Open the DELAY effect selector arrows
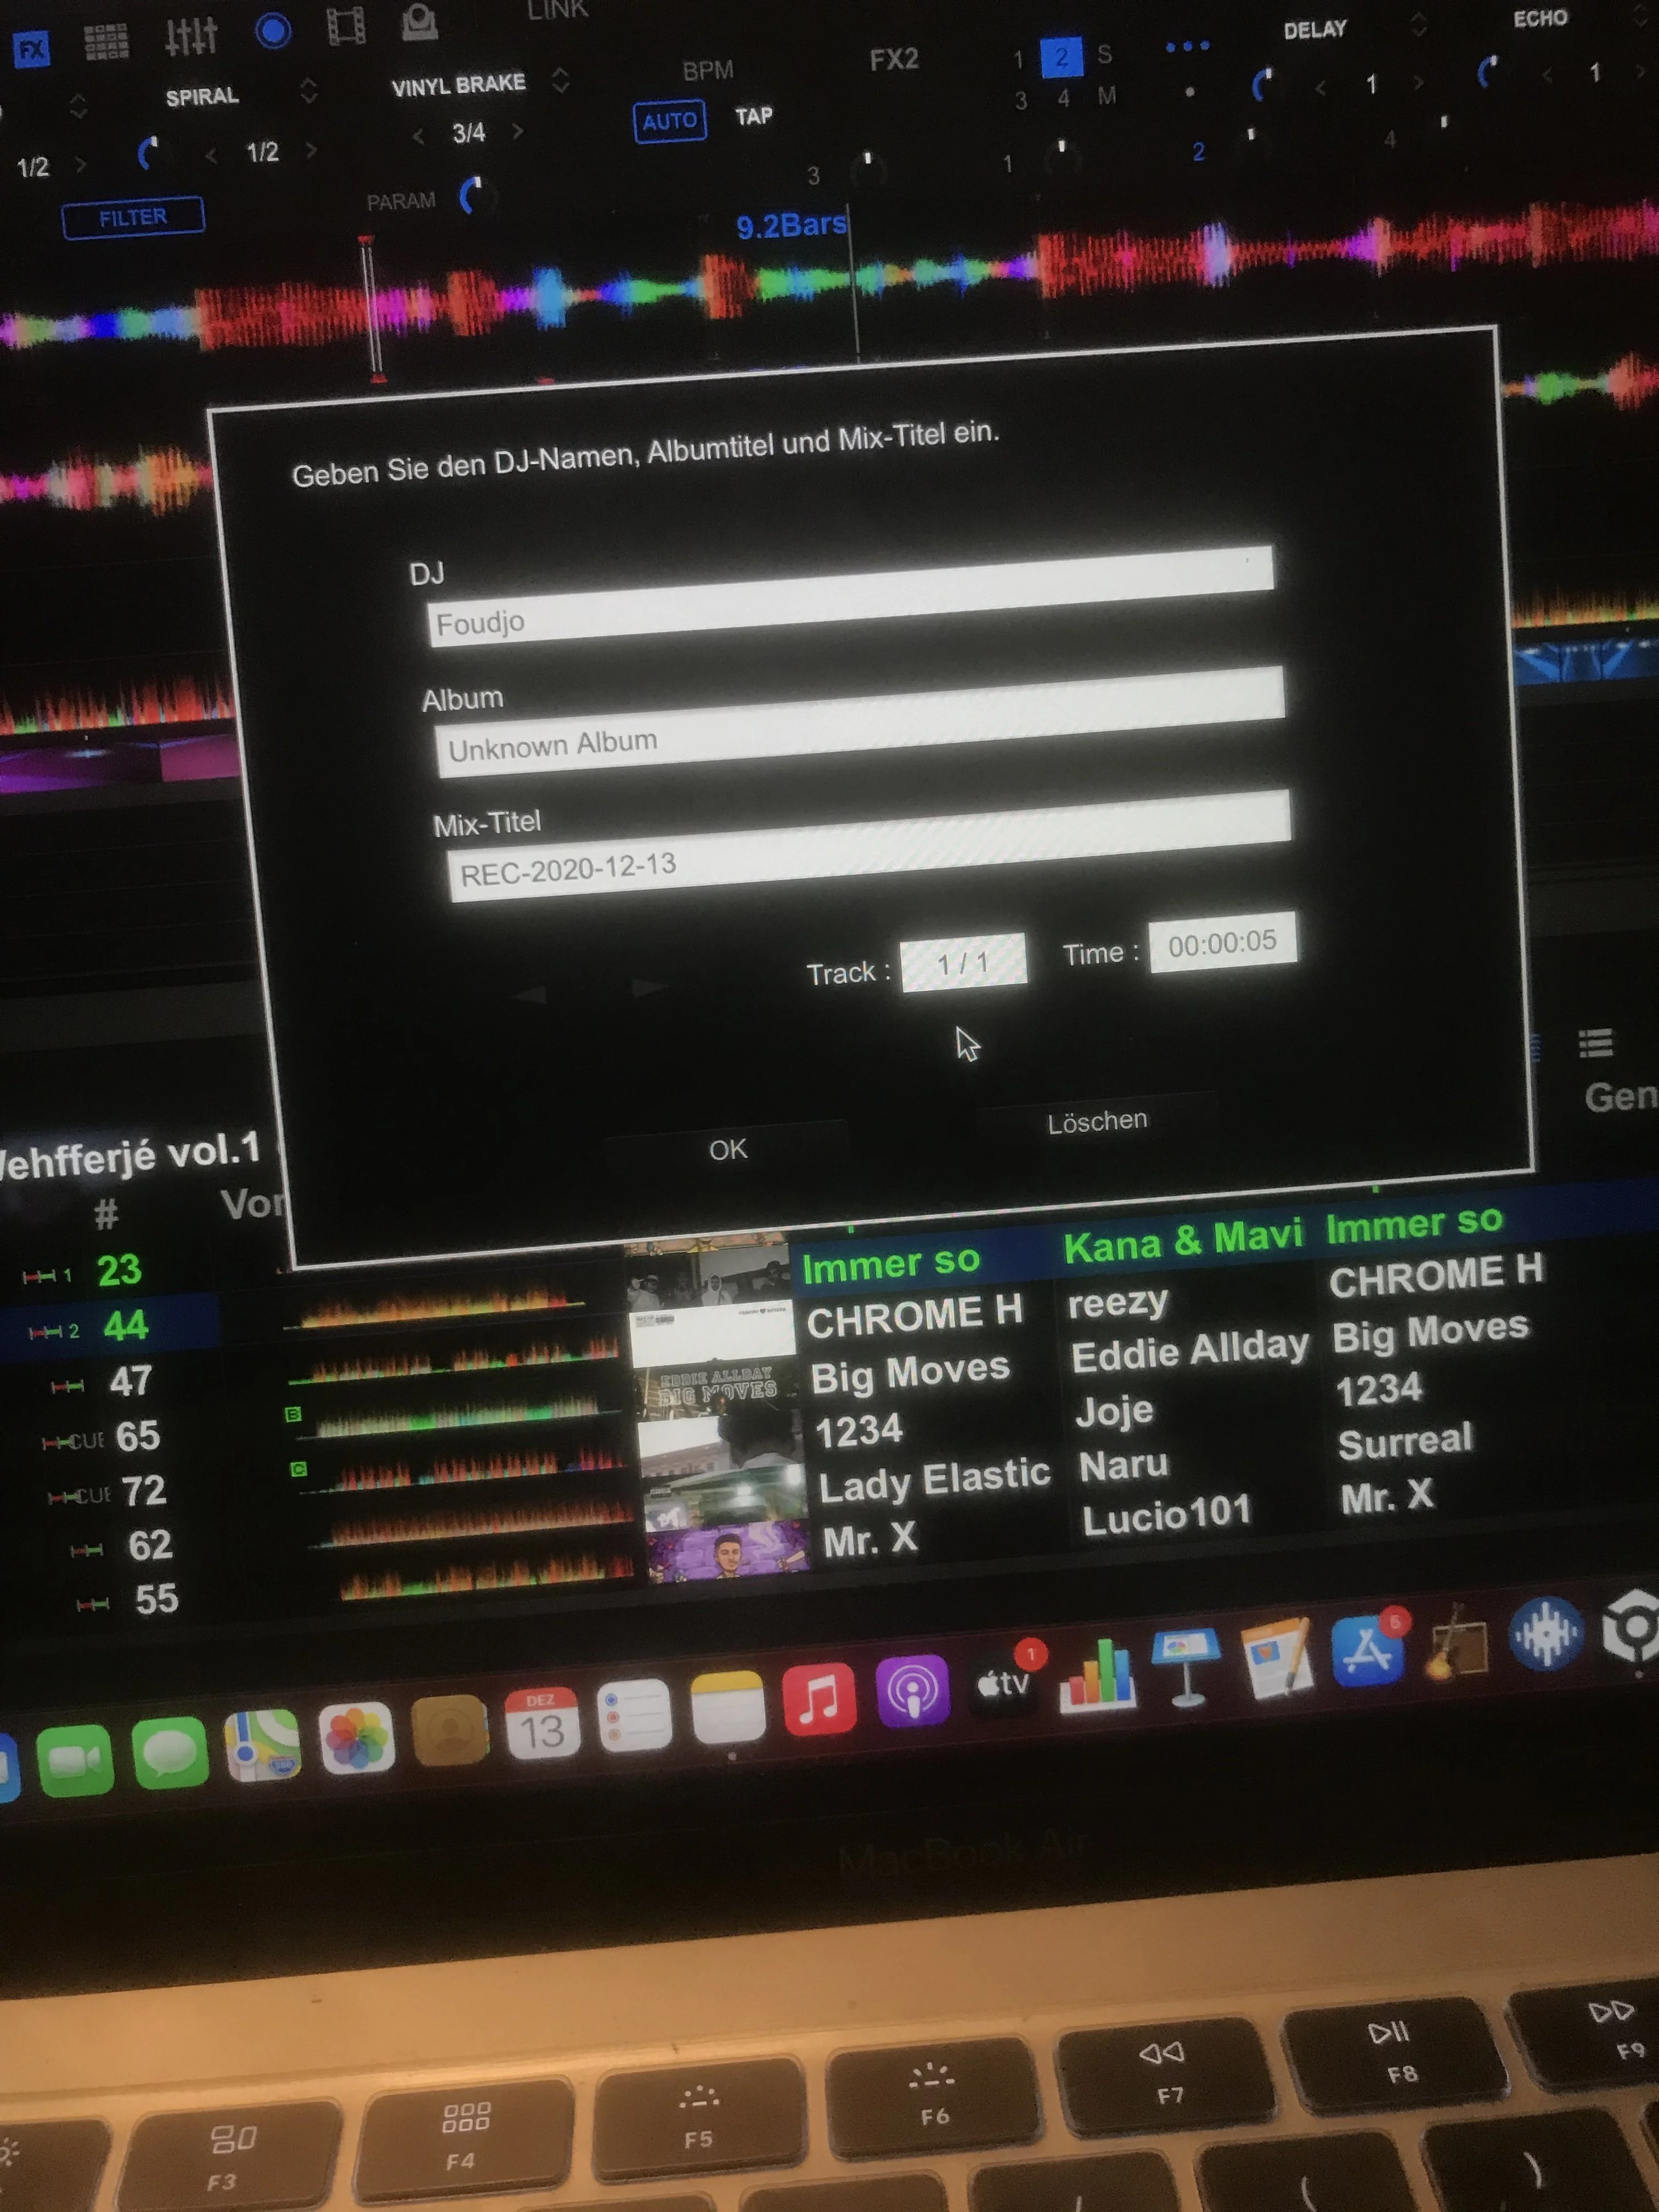Image resolution: width=1659 pixels, height=2212 pixels. pos(1418,24)
